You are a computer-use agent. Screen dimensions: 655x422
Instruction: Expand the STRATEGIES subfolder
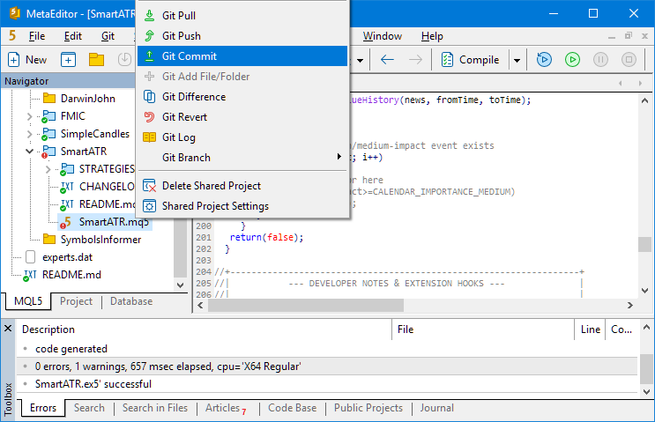coord(48,169)
